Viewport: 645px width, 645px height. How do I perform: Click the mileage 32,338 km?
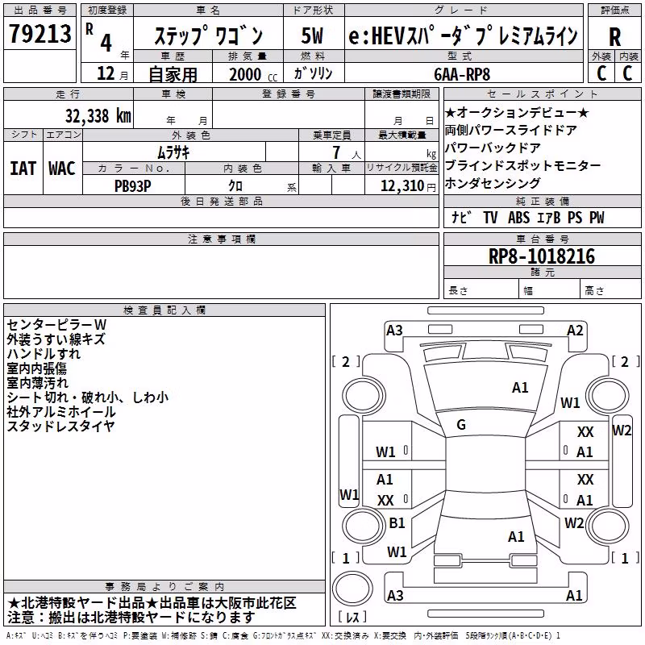pyautogui.click(x=98, y=116)
